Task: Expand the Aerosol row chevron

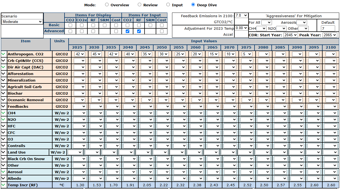Action: coord(3,172)
